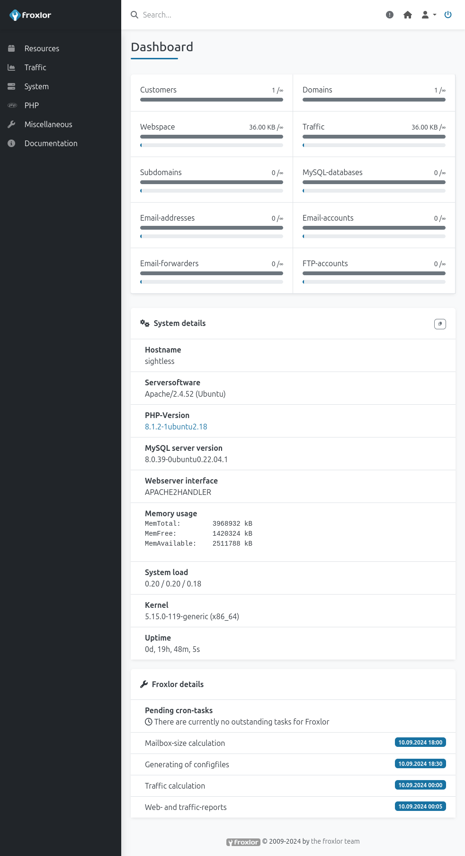
Task: Click the Froxlor badge in footer
Action: 243,842
